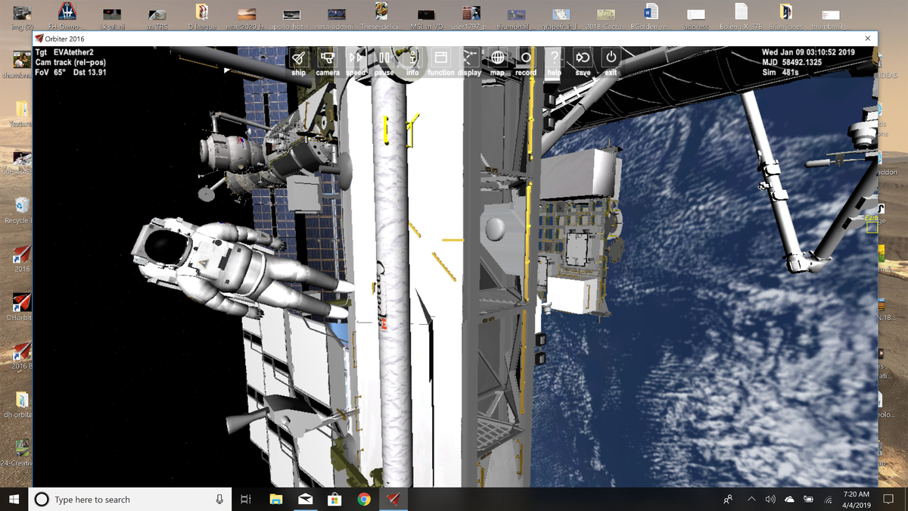
Task: Select the mars2020_h desktop image
Action: 247,17
